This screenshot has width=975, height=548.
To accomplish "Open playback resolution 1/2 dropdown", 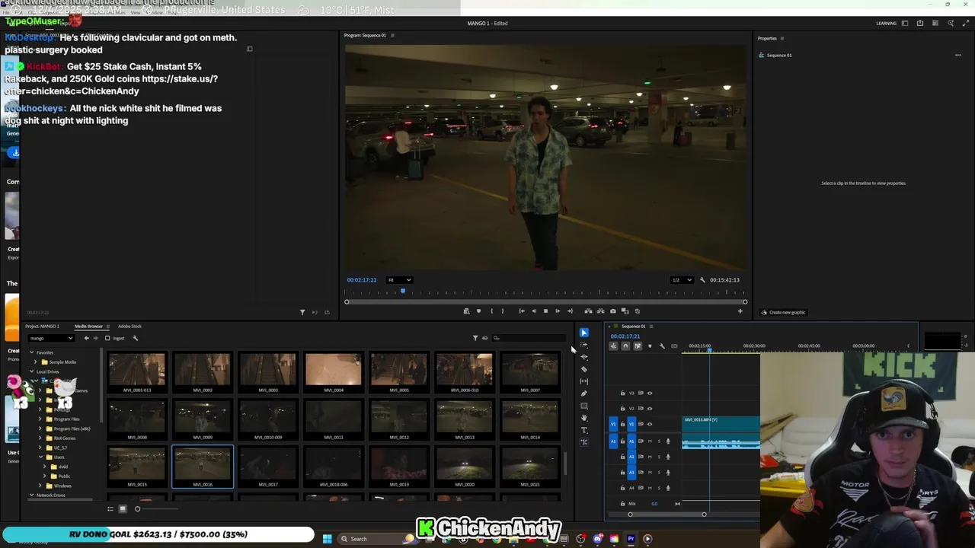I will pyautogui.click(x=682, y=280).
